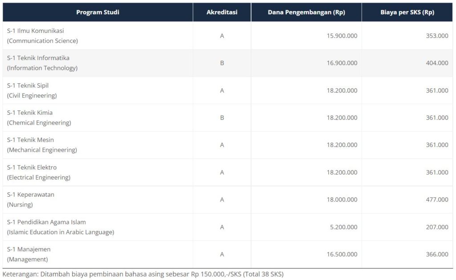Click the 15.900.000 development fund value

(x=342, y=36)
